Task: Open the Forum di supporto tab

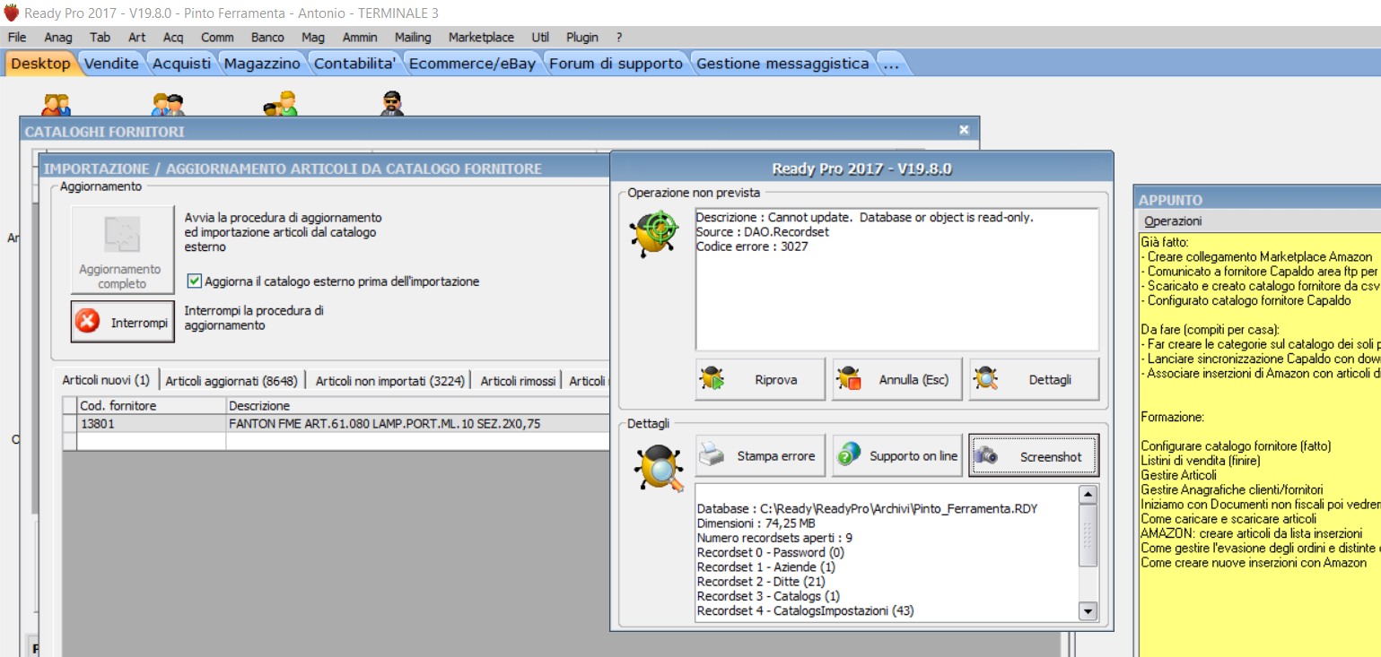Action: 616,64
